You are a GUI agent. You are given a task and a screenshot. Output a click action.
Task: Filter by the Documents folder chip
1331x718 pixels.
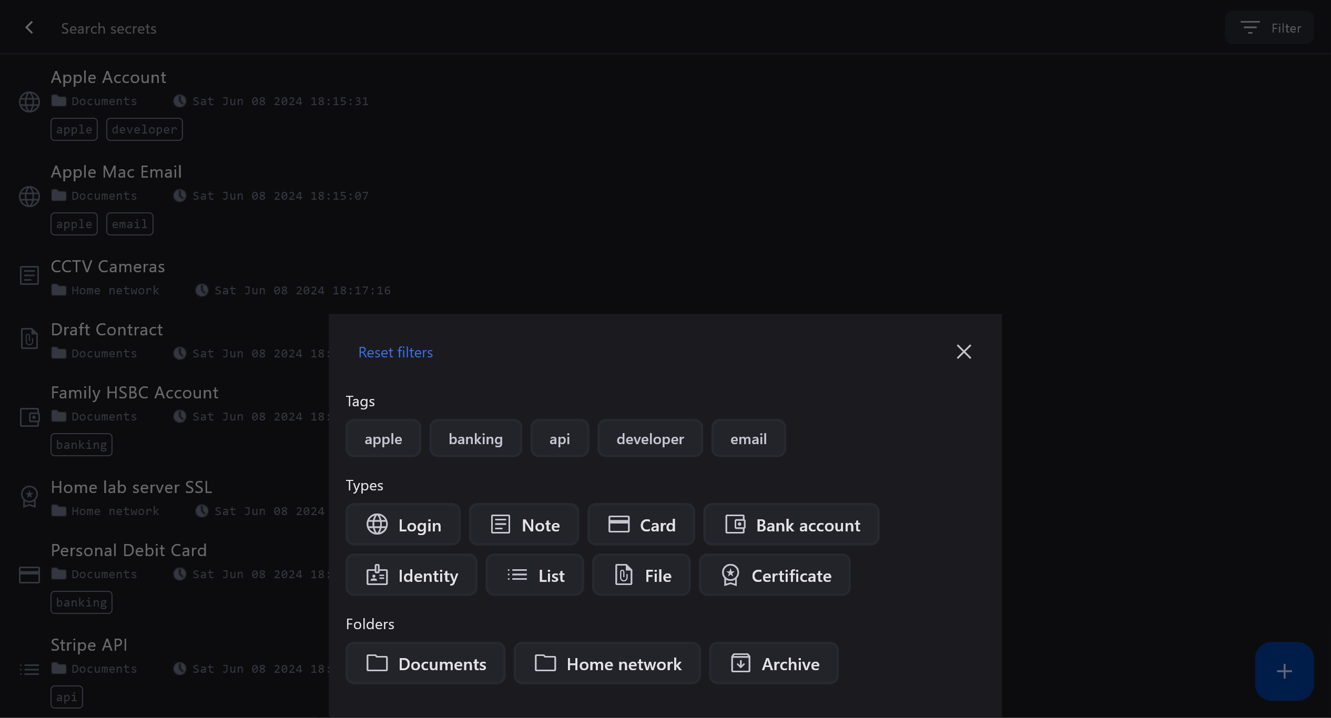coord(425,663)
